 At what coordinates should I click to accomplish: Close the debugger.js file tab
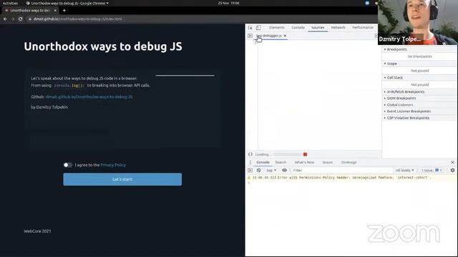pos(285,36)
